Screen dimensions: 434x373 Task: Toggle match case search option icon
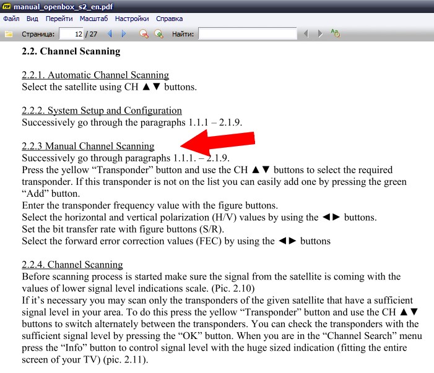(x=335, y=33)
